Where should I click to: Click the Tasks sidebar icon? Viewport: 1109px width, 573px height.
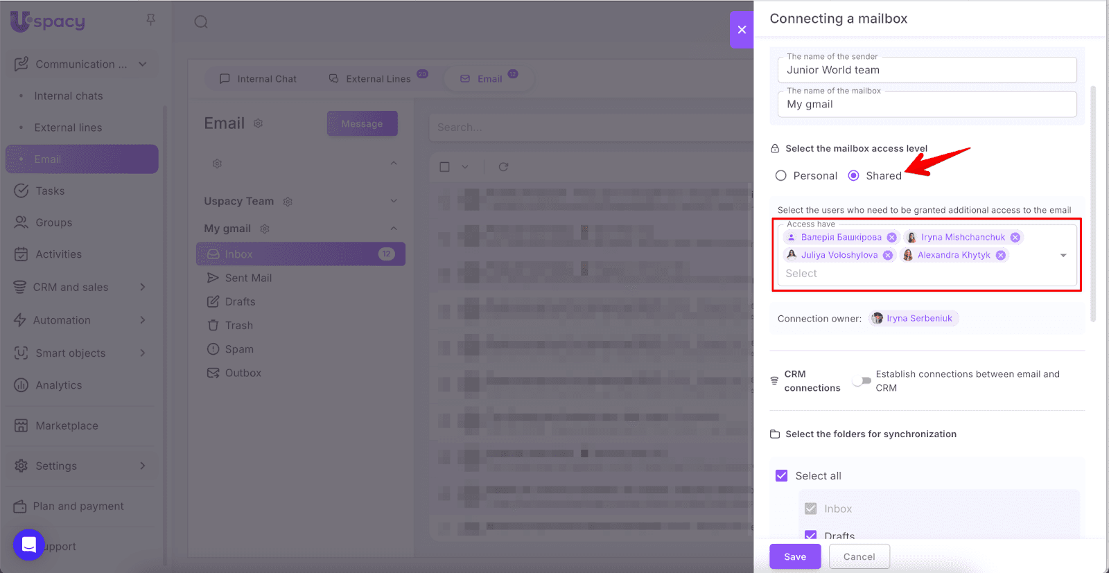click(x=21, y=191)
